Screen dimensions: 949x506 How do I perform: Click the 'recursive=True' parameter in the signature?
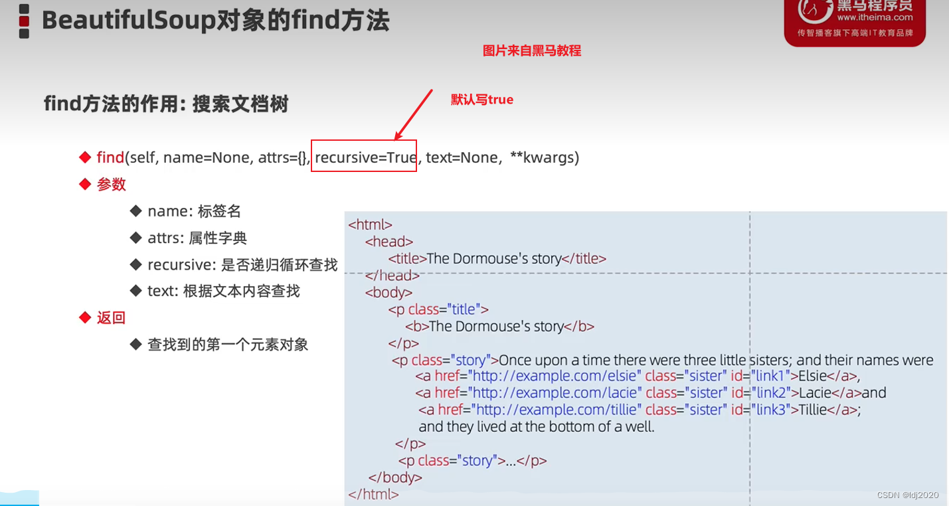click(365, 157)
